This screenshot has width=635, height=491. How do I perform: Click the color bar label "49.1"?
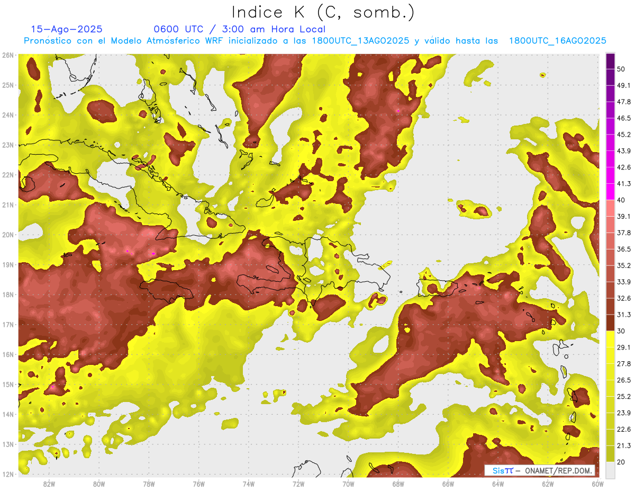(624, 85)
